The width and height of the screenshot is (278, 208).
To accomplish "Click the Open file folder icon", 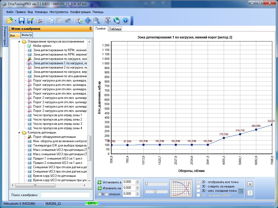I will (x=10, y=21).
